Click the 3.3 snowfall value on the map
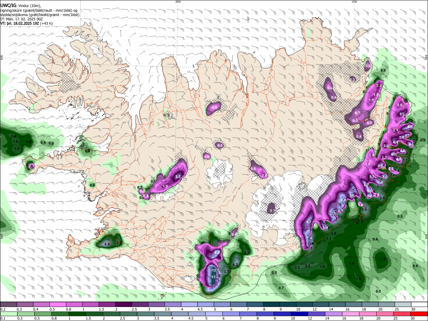The width and height of the screenshot is (428, 321). (x=402, y=114)
